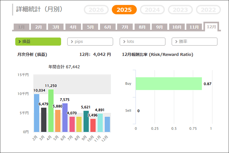Image resolution: width=229 pixels, height=153 pixels.
Task: Expand the pips metric selector
Action: (90, 42)
